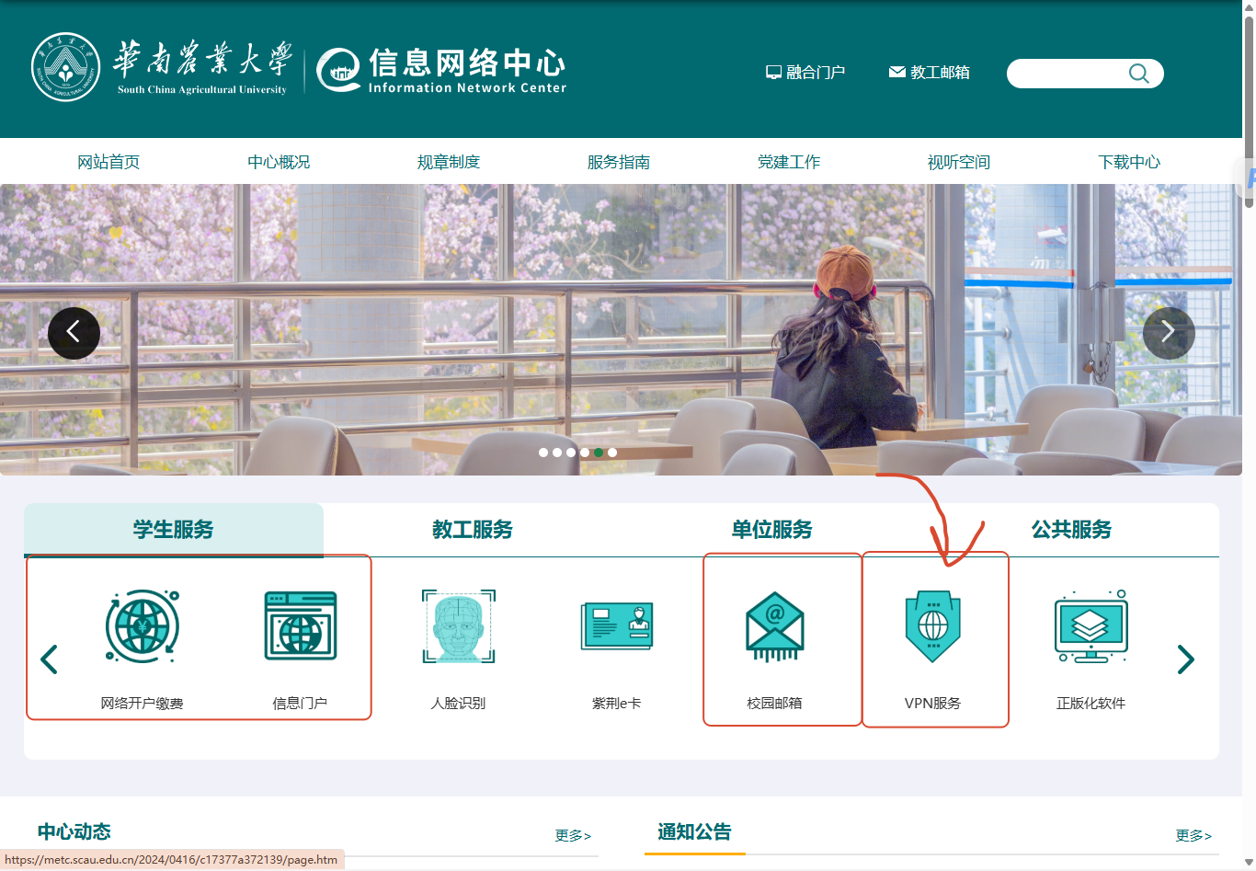Open the 视听空间 menu
This screenshot has height=871, width=1256.
[x=959, y=162]
